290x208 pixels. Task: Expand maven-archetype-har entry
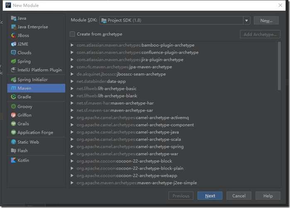coord(72,103)
